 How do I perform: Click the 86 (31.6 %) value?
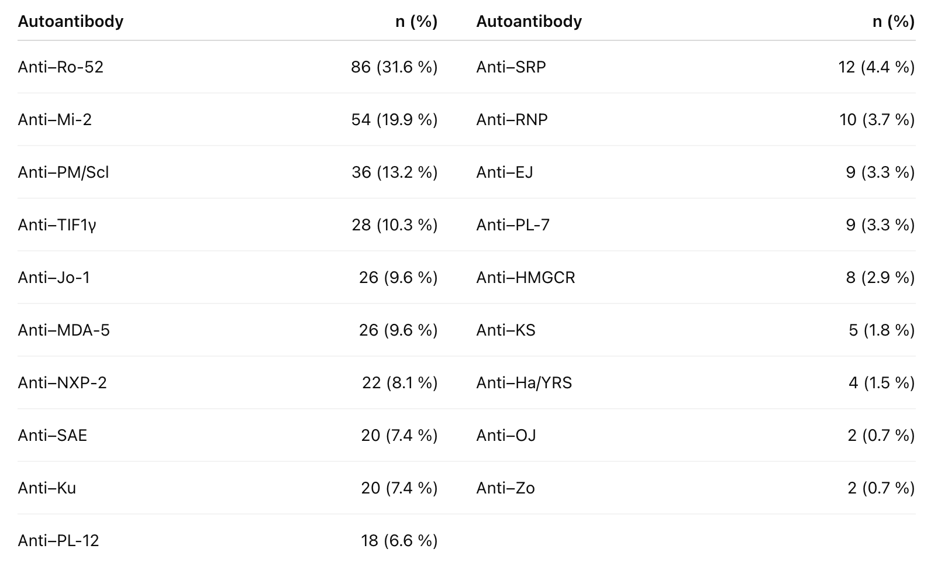[394, 67]
